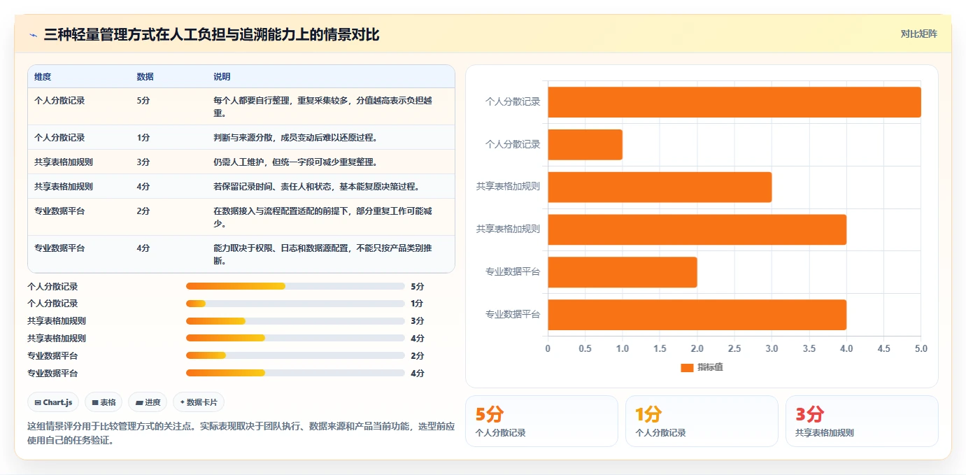Click the 2.5 tick on the chart axis
Viewport: 966px width, 475px height.
[734, 348]
